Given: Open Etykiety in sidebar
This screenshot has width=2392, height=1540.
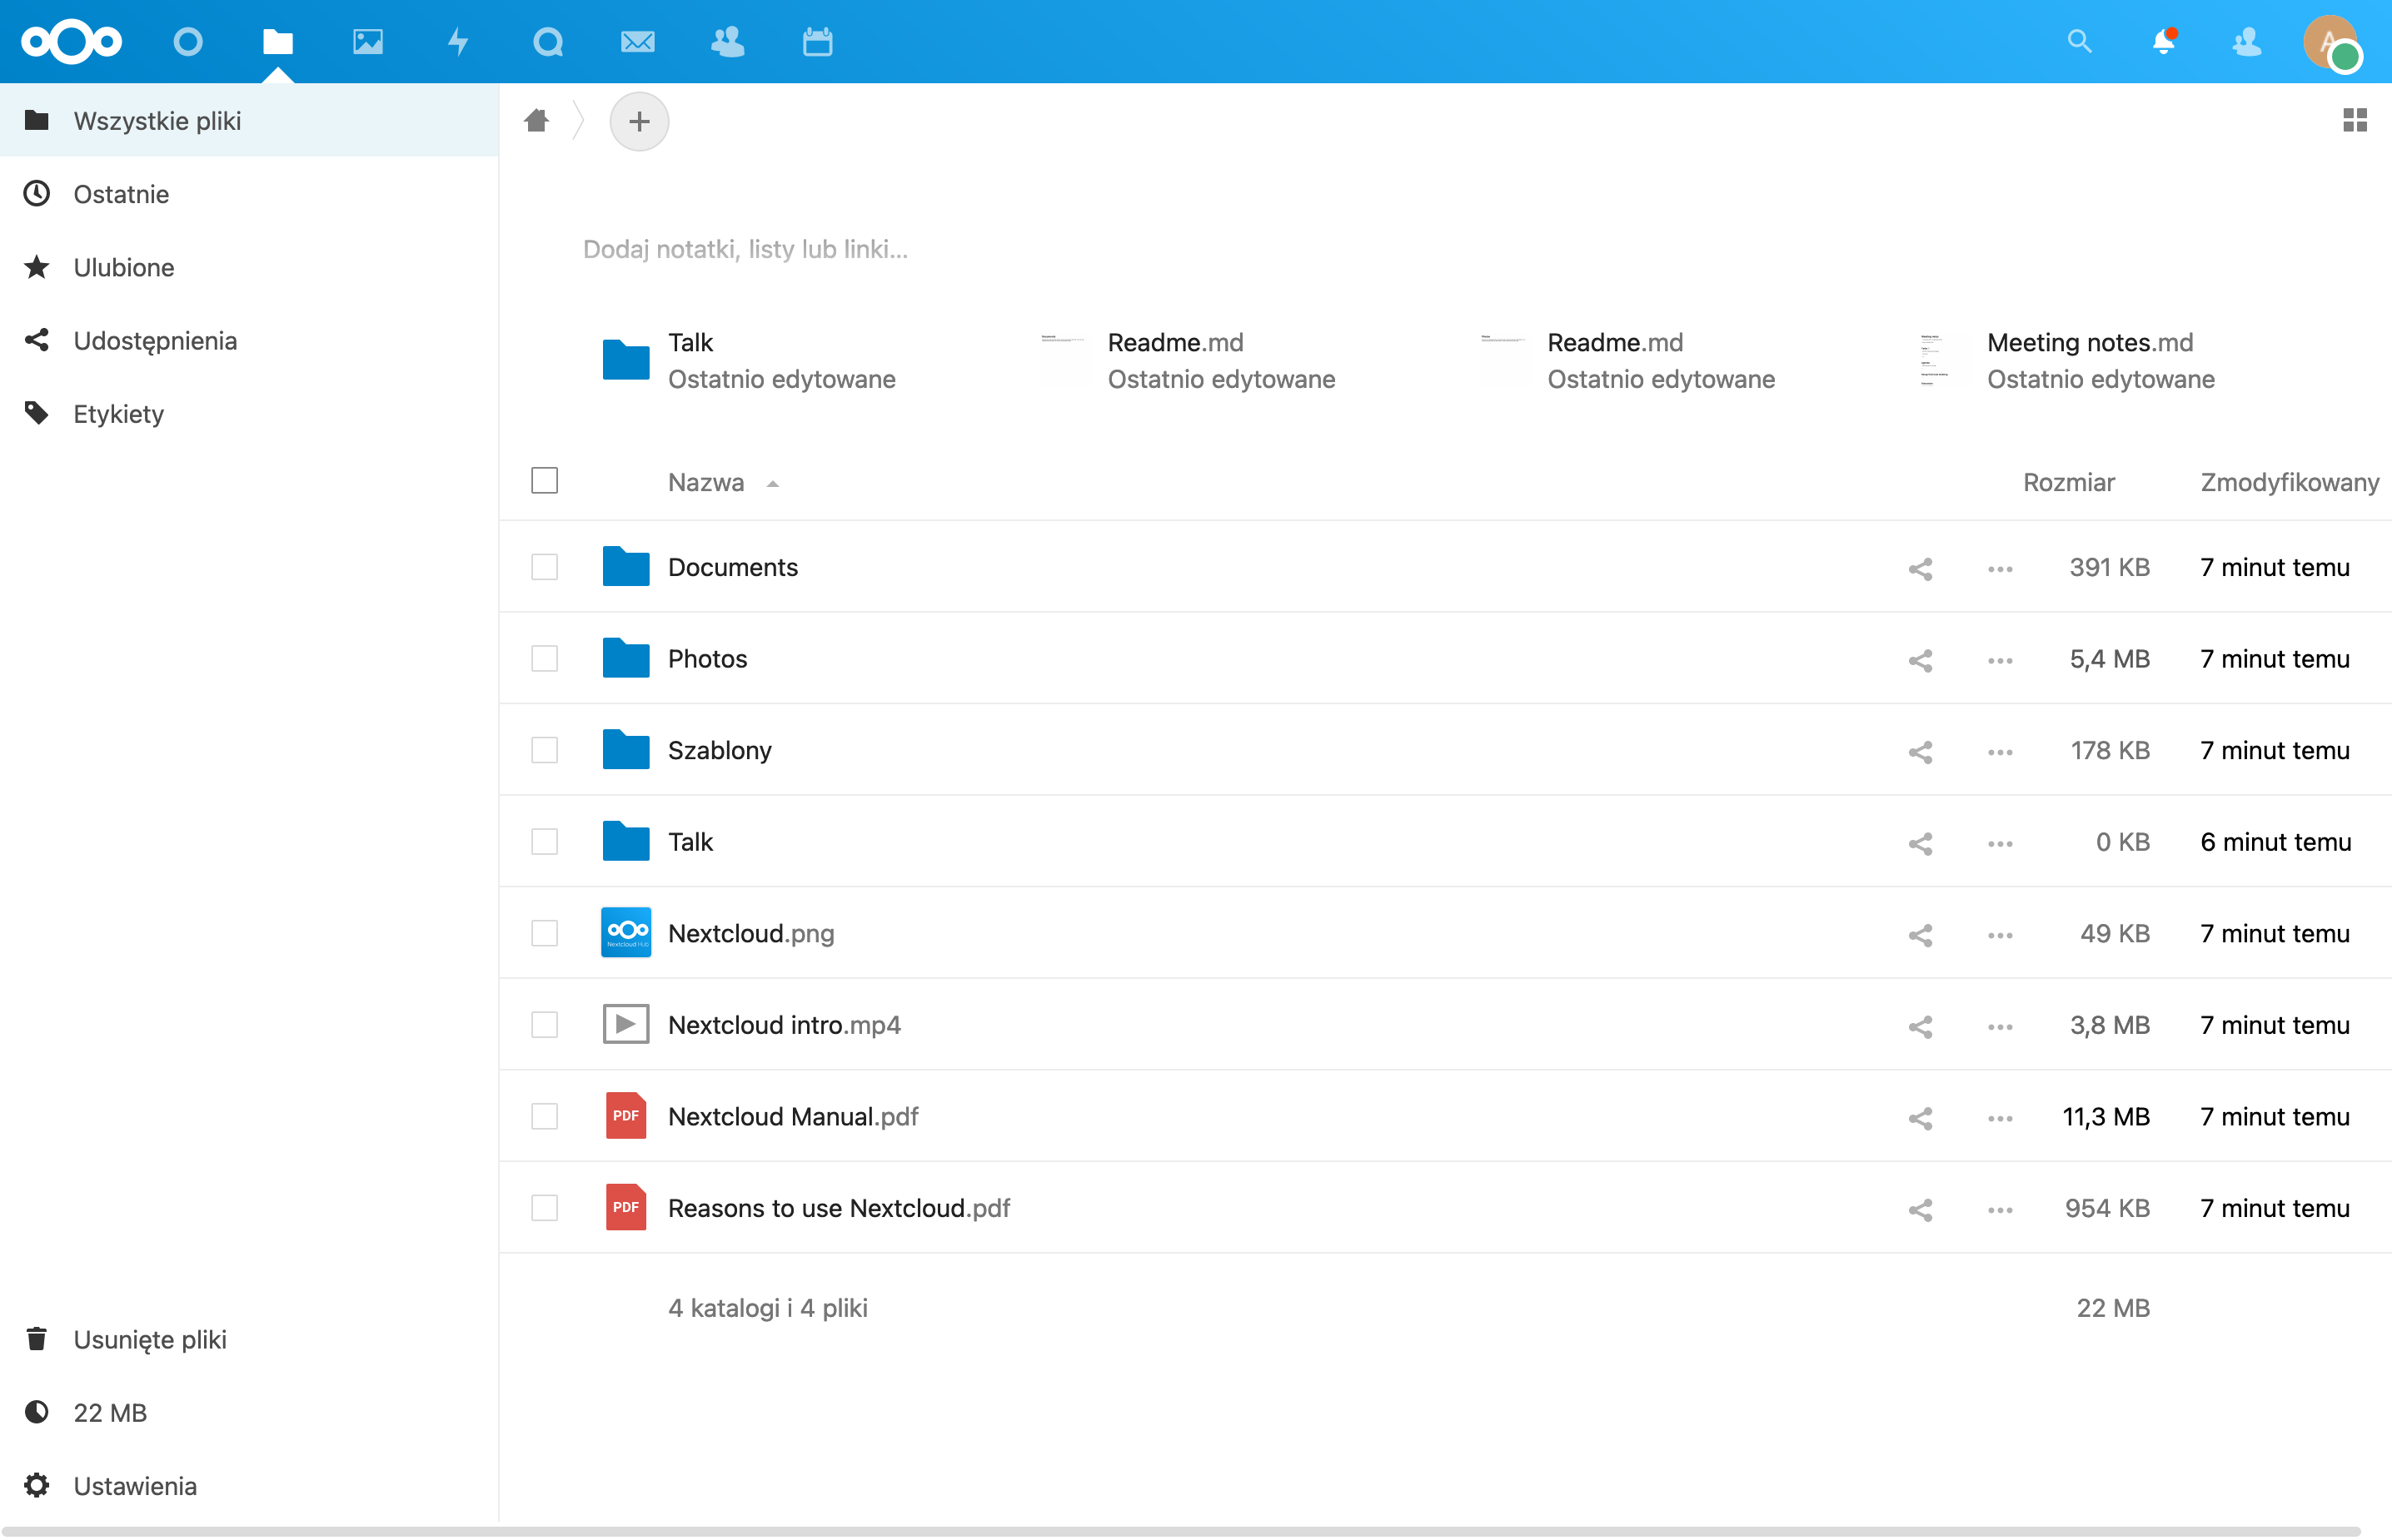Looking at the screenshot, I should (249, 413).
